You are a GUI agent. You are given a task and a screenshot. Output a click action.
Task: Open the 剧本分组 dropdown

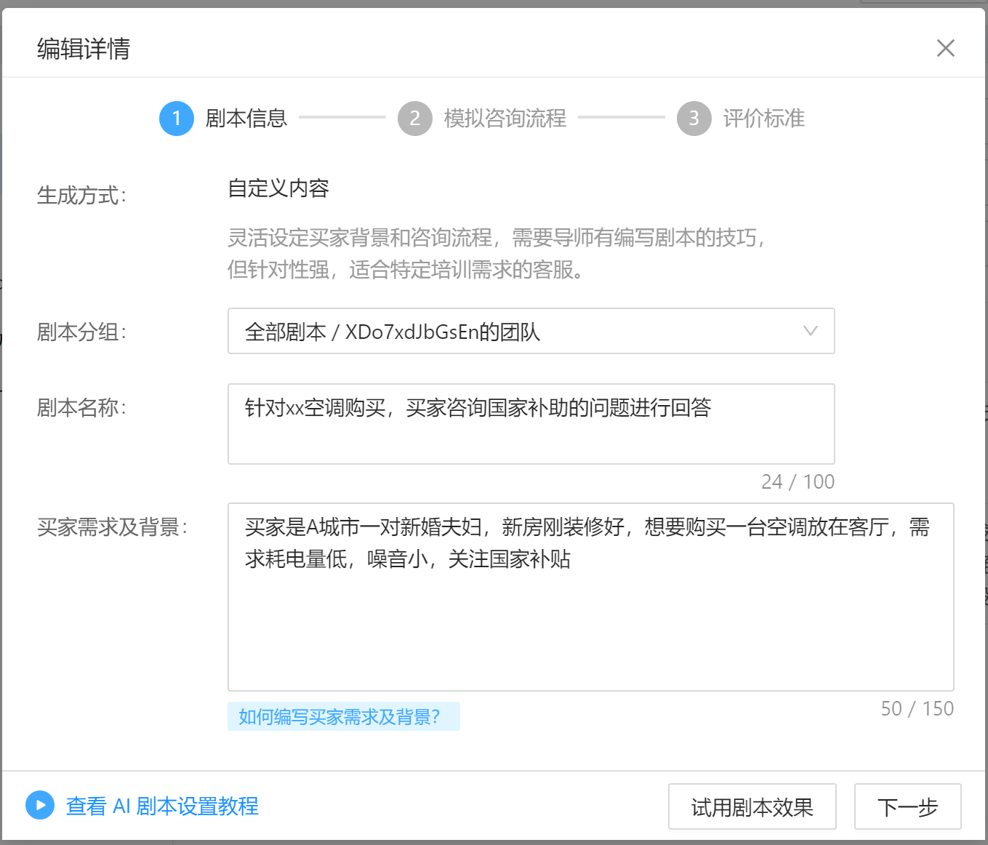pyautogui.click(x=531, y=331)
